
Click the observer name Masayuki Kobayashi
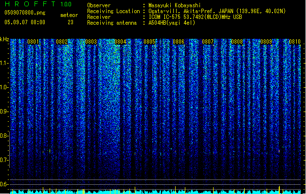click(175, 5)
